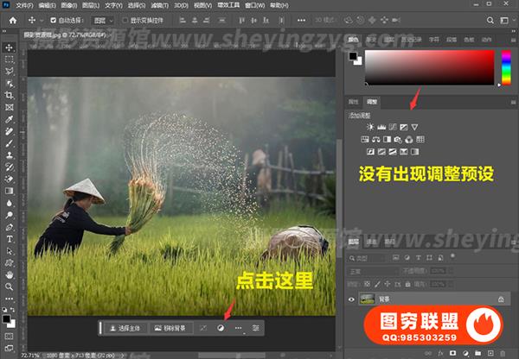519x359 pixels.
Task: Open the 调整 panel flyout menu
Action: [x=513, y=102]
